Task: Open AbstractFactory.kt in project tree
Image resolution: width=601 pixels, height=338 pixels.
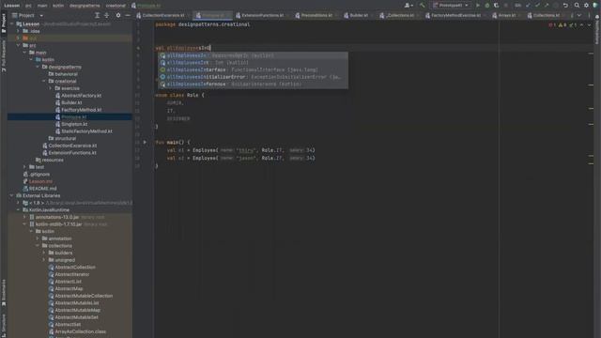Action: tap(81, 96)
